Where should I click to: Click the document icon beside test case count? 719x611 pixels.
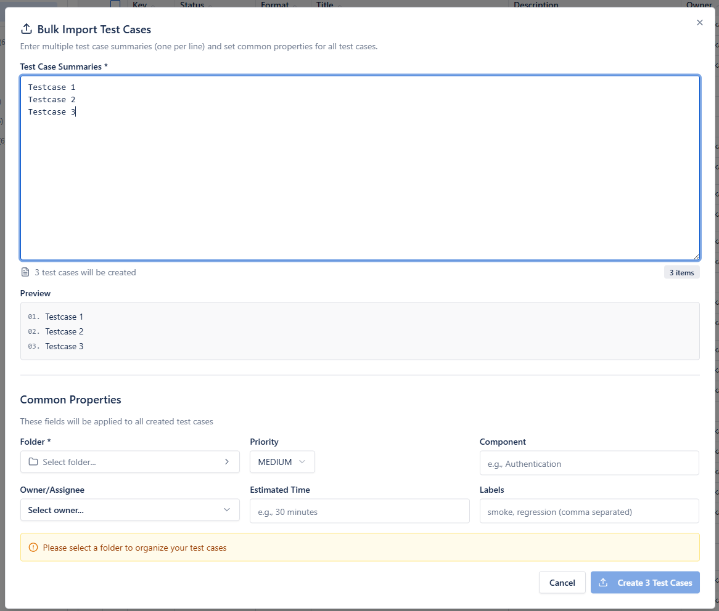click(x=25, y=272)
